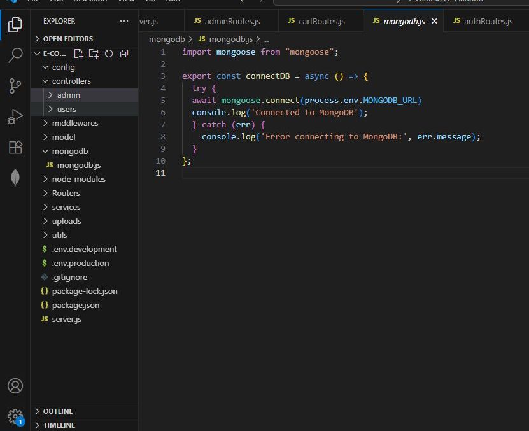The height and width of the screenshot is (431, 529).
Task: Open the .env.production file
Action: coord(84,264)
